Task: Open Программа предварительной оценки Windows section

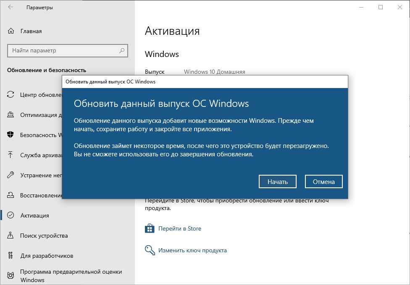Action: (67, 276)
